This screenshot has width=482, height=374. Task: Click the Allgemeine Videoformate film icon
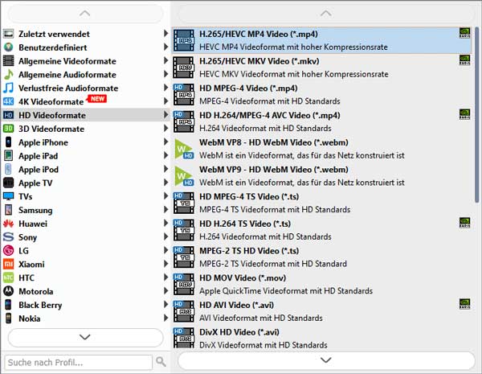coord(8,60)
